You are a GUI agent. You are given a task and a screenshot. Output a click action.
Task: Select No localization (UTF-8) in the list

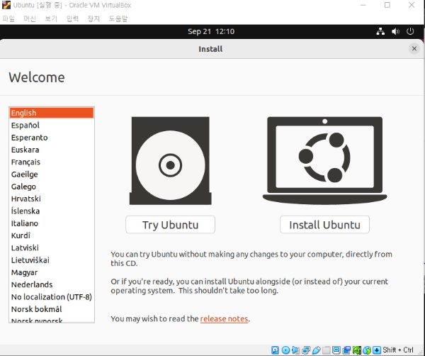[52, 297]
